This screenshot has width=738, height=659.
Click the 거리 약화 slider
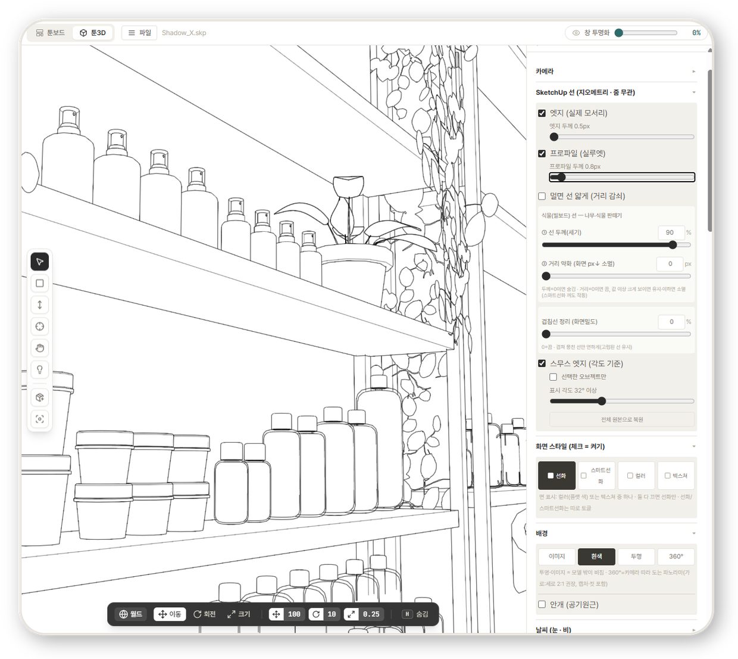tap(616, 276)
